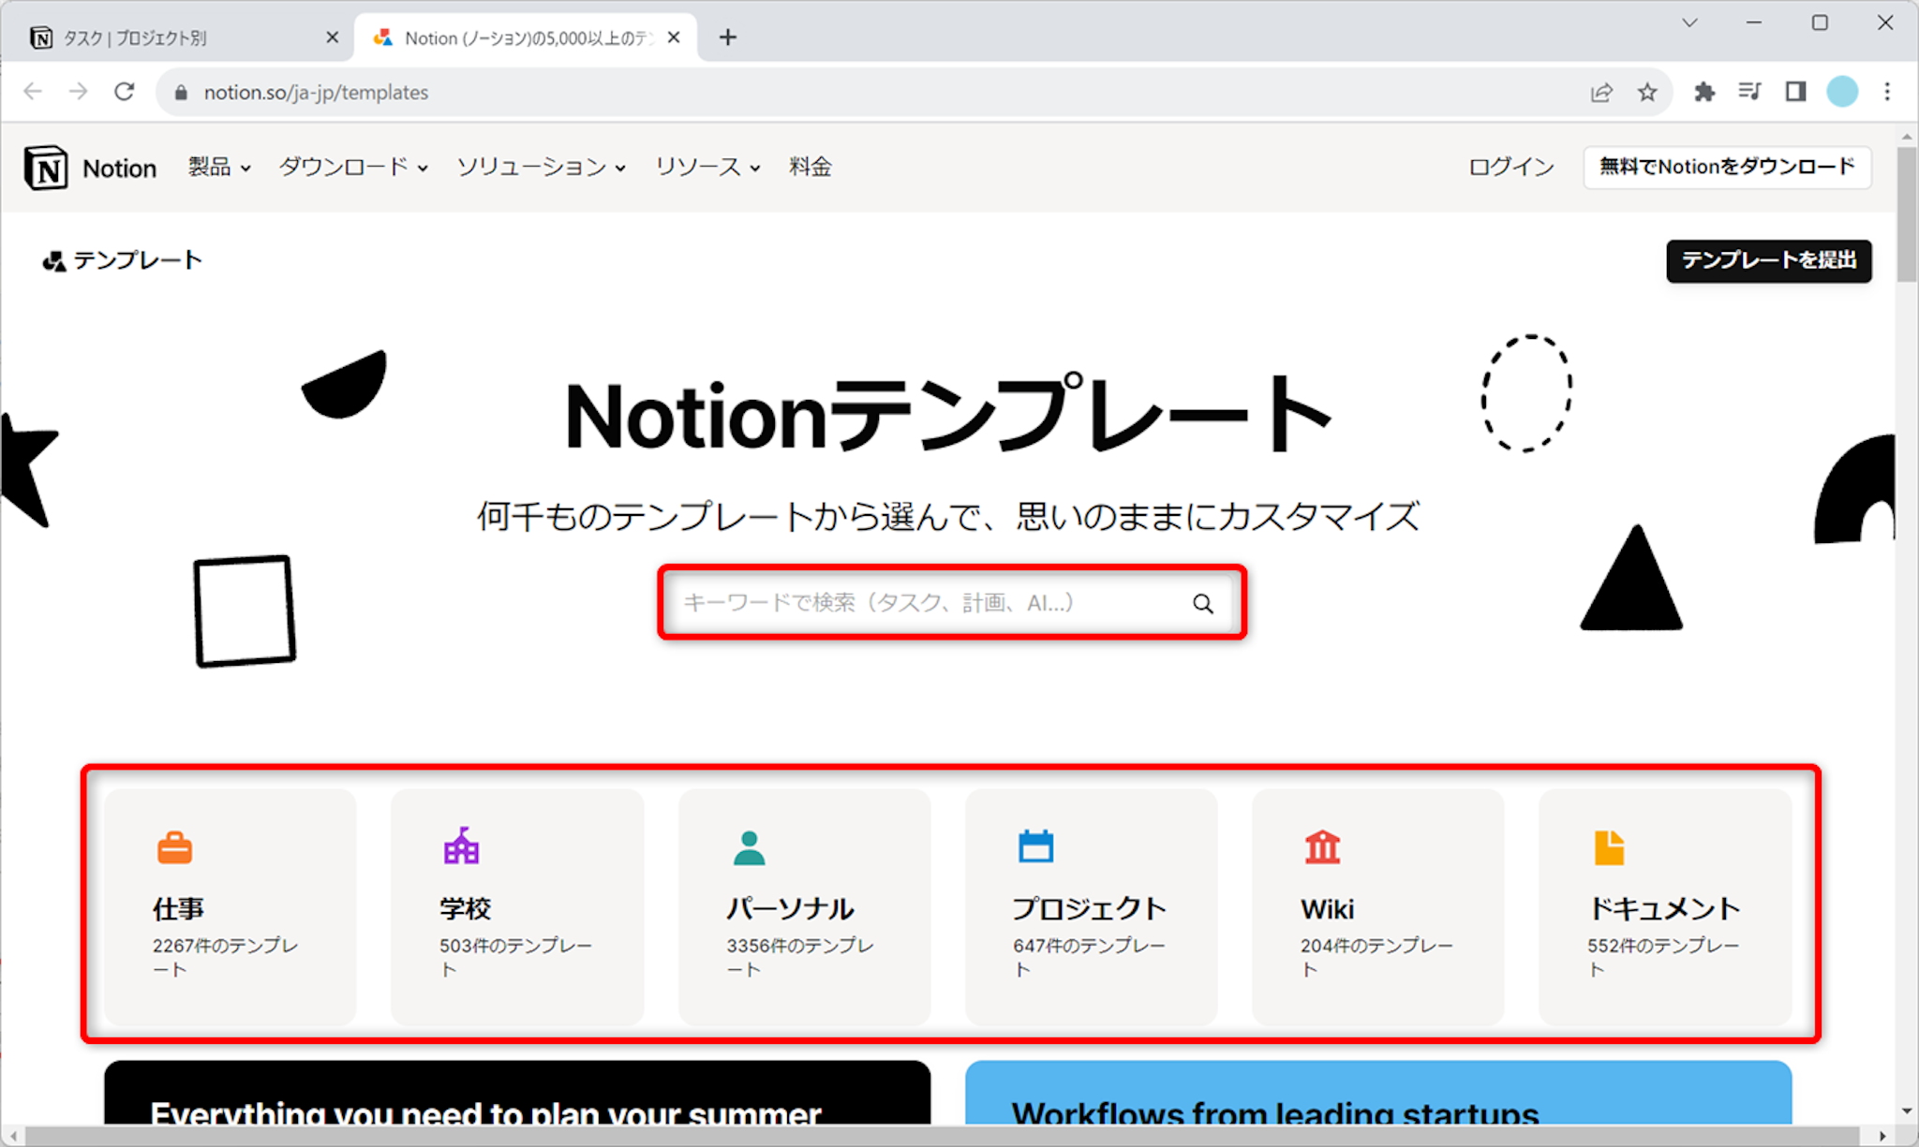Toggle the browser side panel
The width and height of the screenshot is (1919, 1147).
point(1795,92)
